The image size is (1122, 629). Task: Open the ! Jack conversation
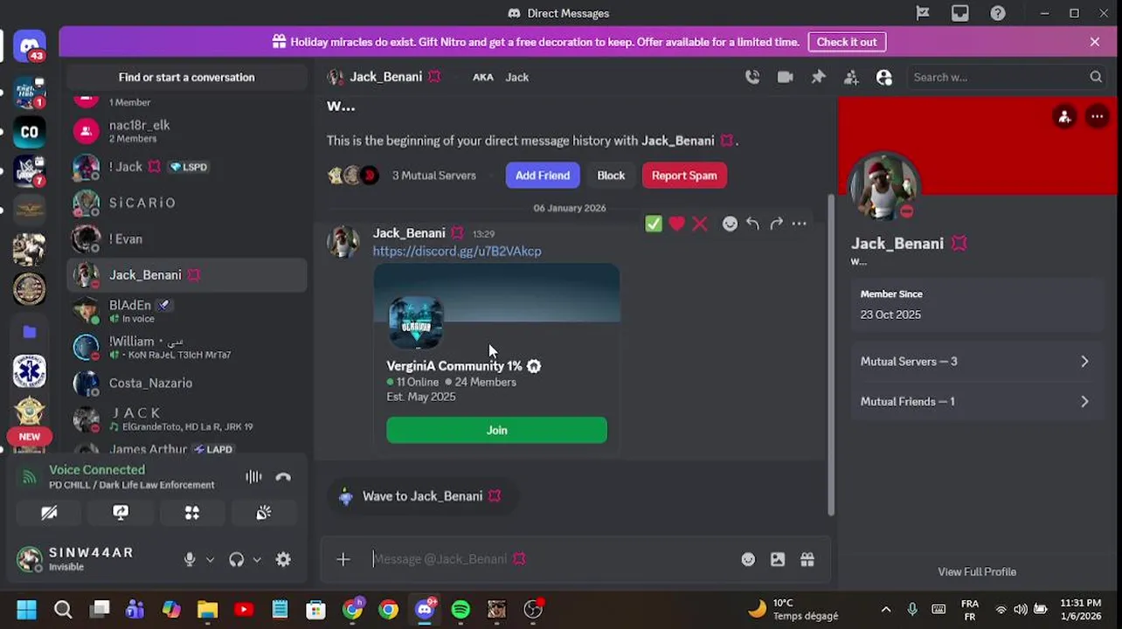pos(186,167)
